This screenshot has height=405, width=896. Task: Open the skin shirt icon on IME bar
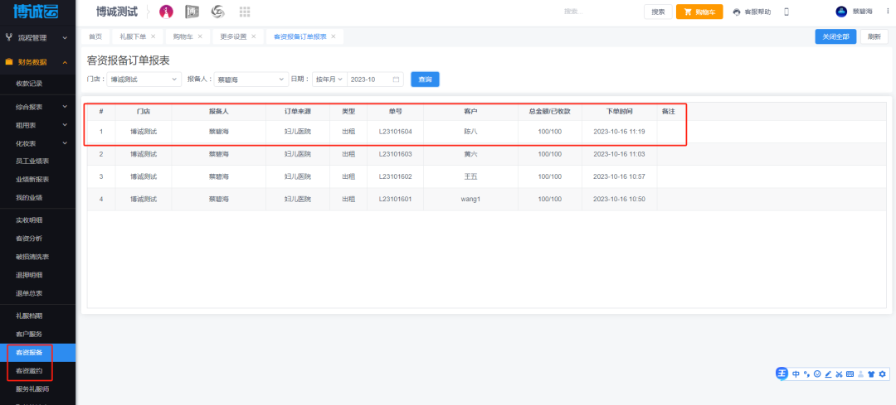[x=871, y=374]
